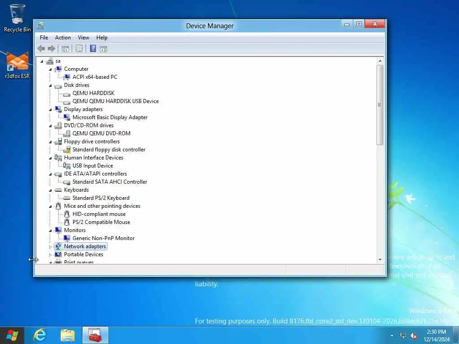The image size is (459, 344).
Task: Click the HID-compliant mouse icon
Action: 67,214
